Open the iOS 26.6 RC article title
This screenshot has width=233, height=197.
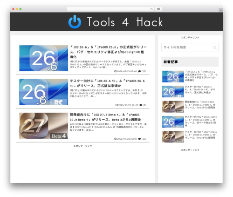click(x=107, y=83)
